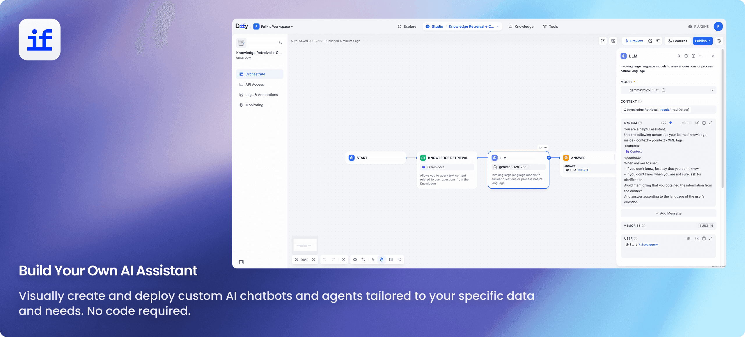Open Monitoring in the sidebar
745x337 pixels.
click(x=260, y=105)
